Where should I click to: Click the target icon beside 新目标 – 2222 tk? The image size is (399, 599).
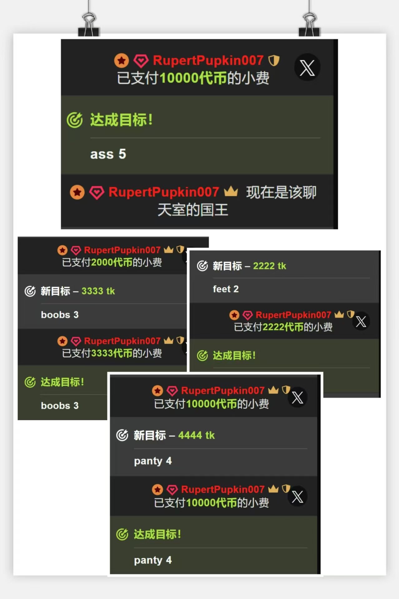[202, 266]
